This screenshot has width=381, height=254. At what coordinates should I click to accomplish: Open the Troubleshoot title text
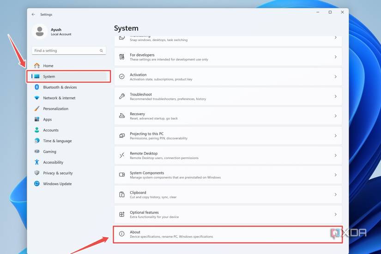141,94
